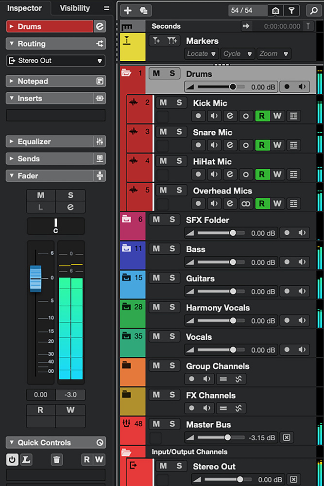Click the Fader section icon
Image resolution: width=324 pixels, height=486 pixels.
coord(100,176)
